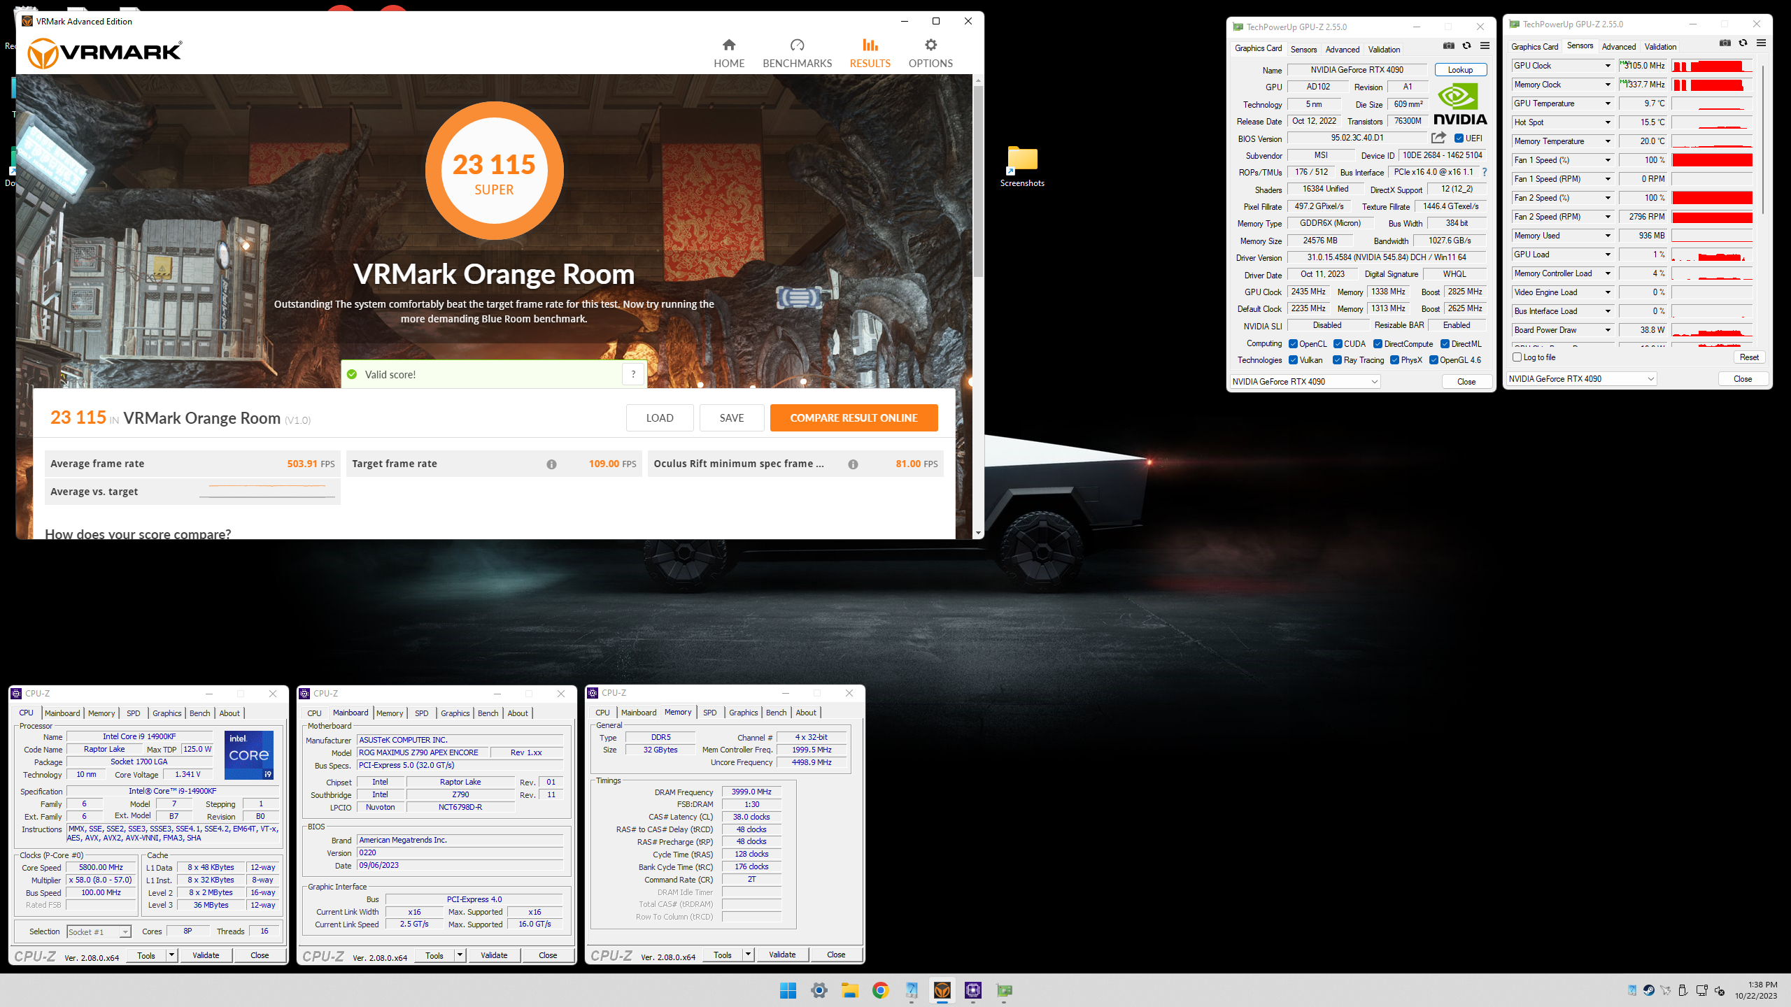Image resolution: width=1791 pixels, height=1007 pixels.
Task: Open Validation tab in GPU-Z Graphics Card window
Action: pyautogui.click(x=1384, y=50)
